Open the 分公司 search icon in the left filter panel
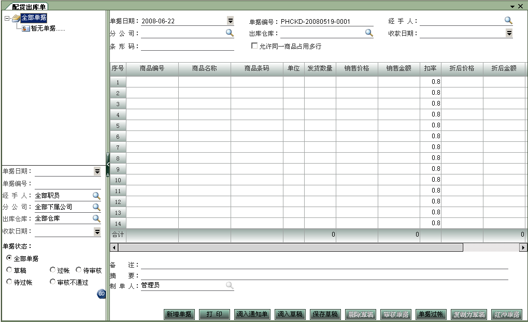This screenshot has height=322, width=528. click(x=95, y=207)
